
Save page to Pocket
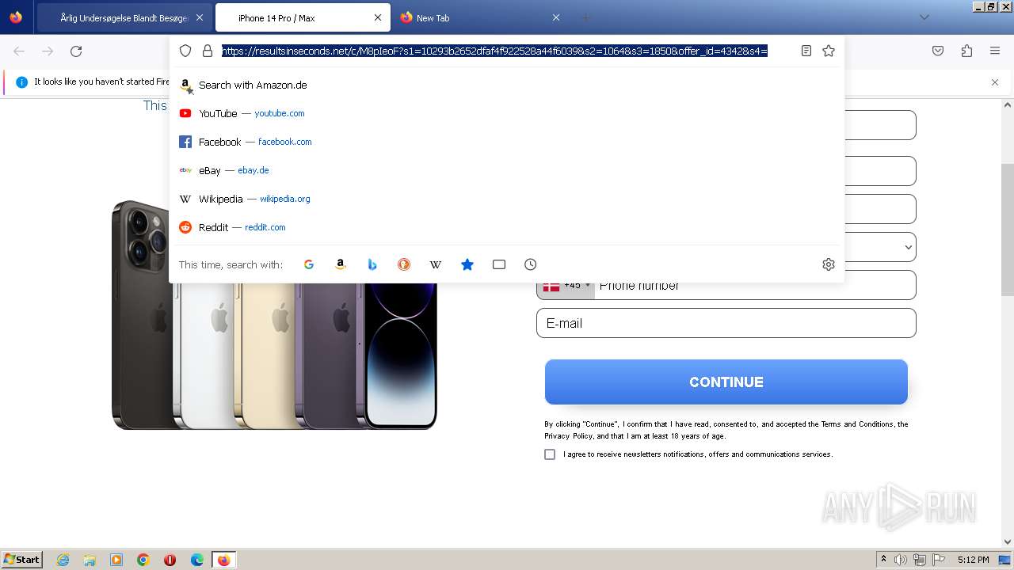(x=938, y=51)
